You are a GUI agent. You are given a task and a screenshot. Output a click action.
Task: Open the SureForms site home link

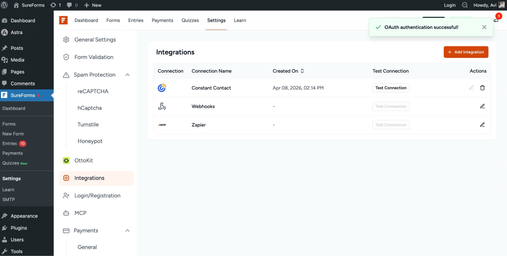[29, 5]
